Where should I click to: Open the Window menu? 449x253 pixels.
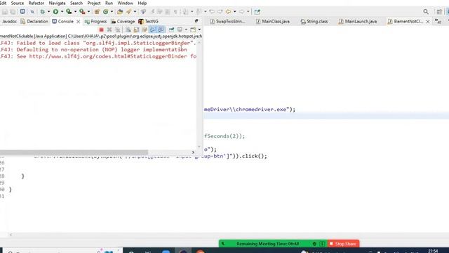pyautogui.click(x=125, y=3)
